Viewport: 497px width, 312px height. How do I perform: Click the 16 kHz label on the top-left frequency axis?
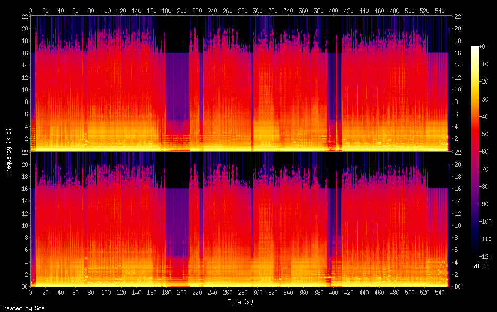(x=24, y=53)
